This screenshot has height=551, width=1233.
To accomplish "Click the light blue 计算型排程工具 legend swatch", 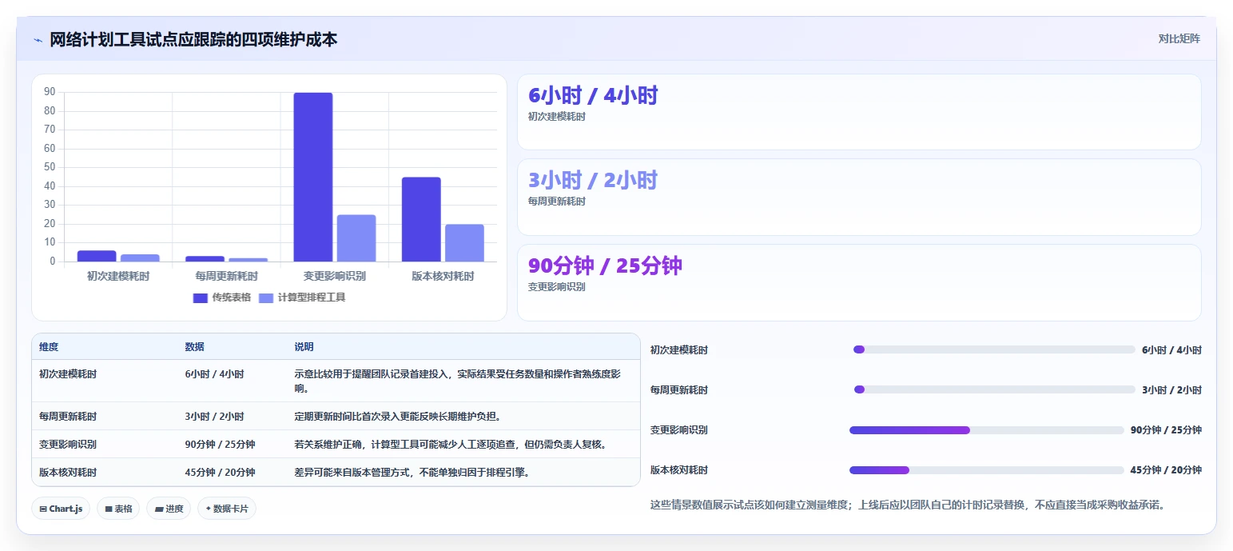I will coord(266,297).
